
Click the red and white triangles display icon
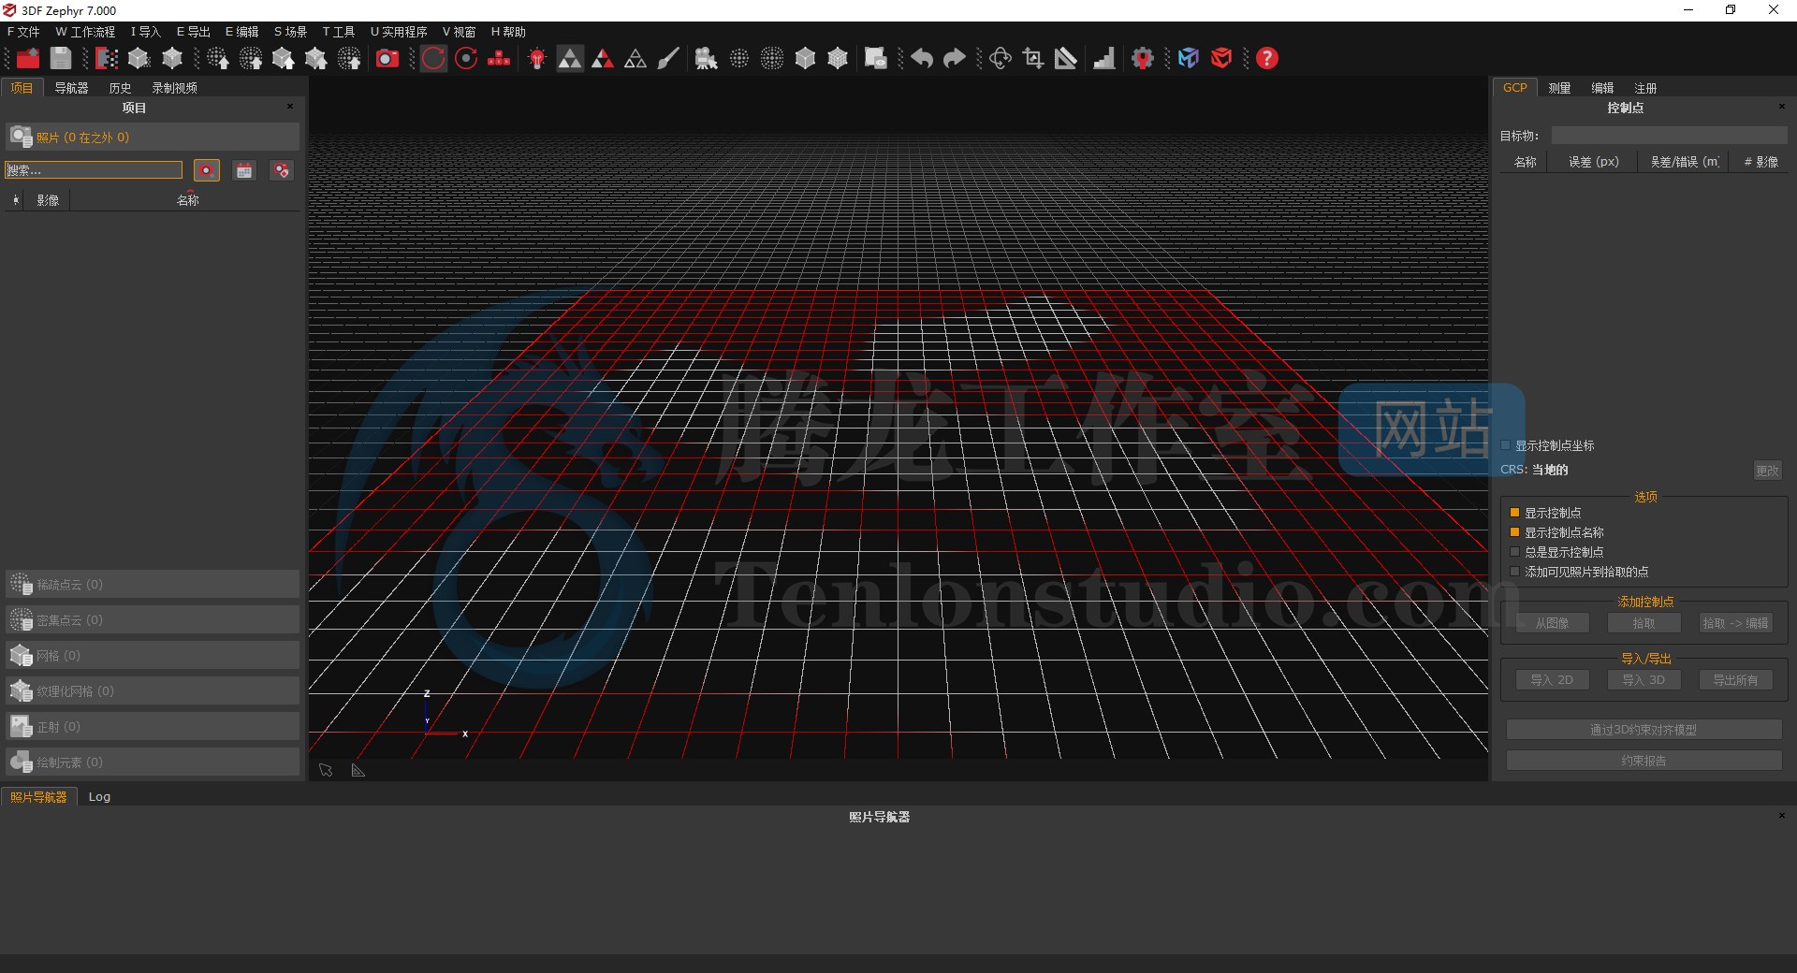point(603,59)
